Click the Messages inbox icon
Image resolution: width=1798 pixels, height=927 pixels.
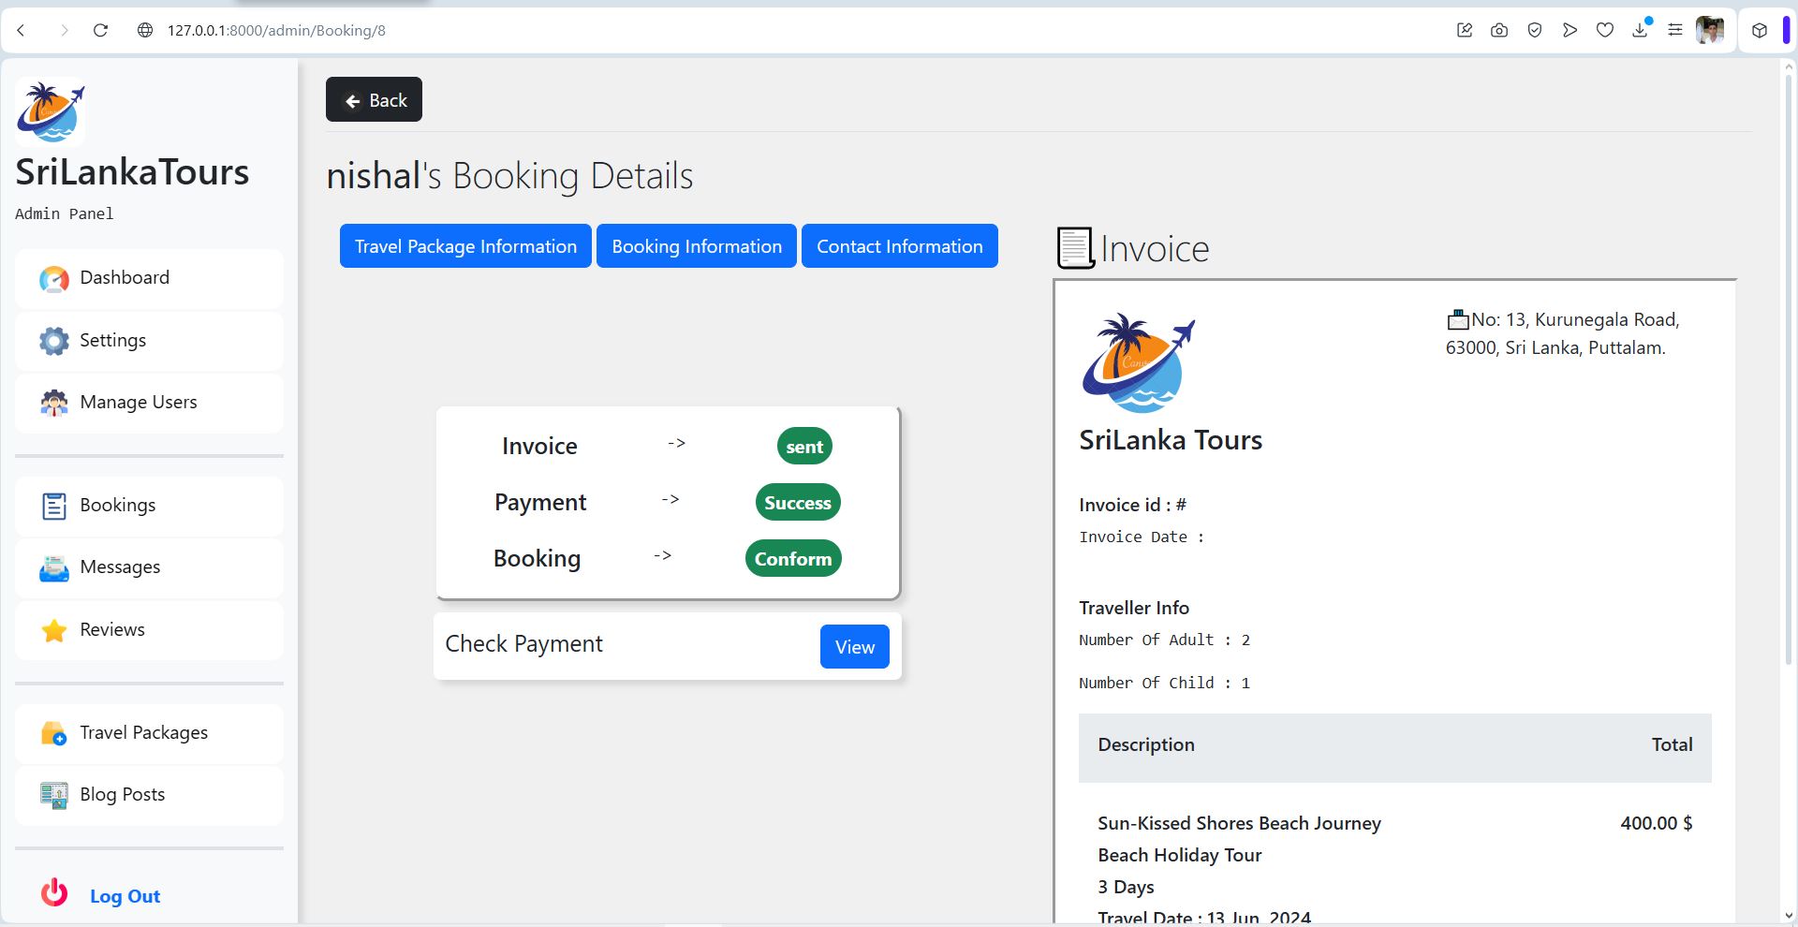pos(54,568)
